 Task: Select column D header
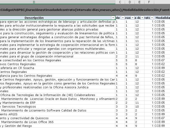coord(130,2)
